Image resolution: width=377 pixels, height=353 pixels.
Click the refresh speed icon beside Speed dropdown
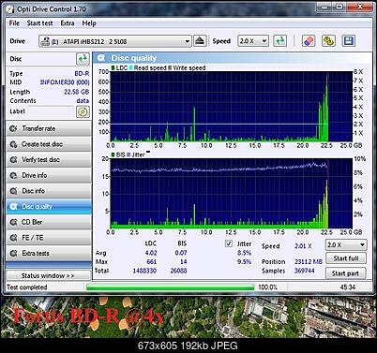pyautogui.click(x=279, y=41)
